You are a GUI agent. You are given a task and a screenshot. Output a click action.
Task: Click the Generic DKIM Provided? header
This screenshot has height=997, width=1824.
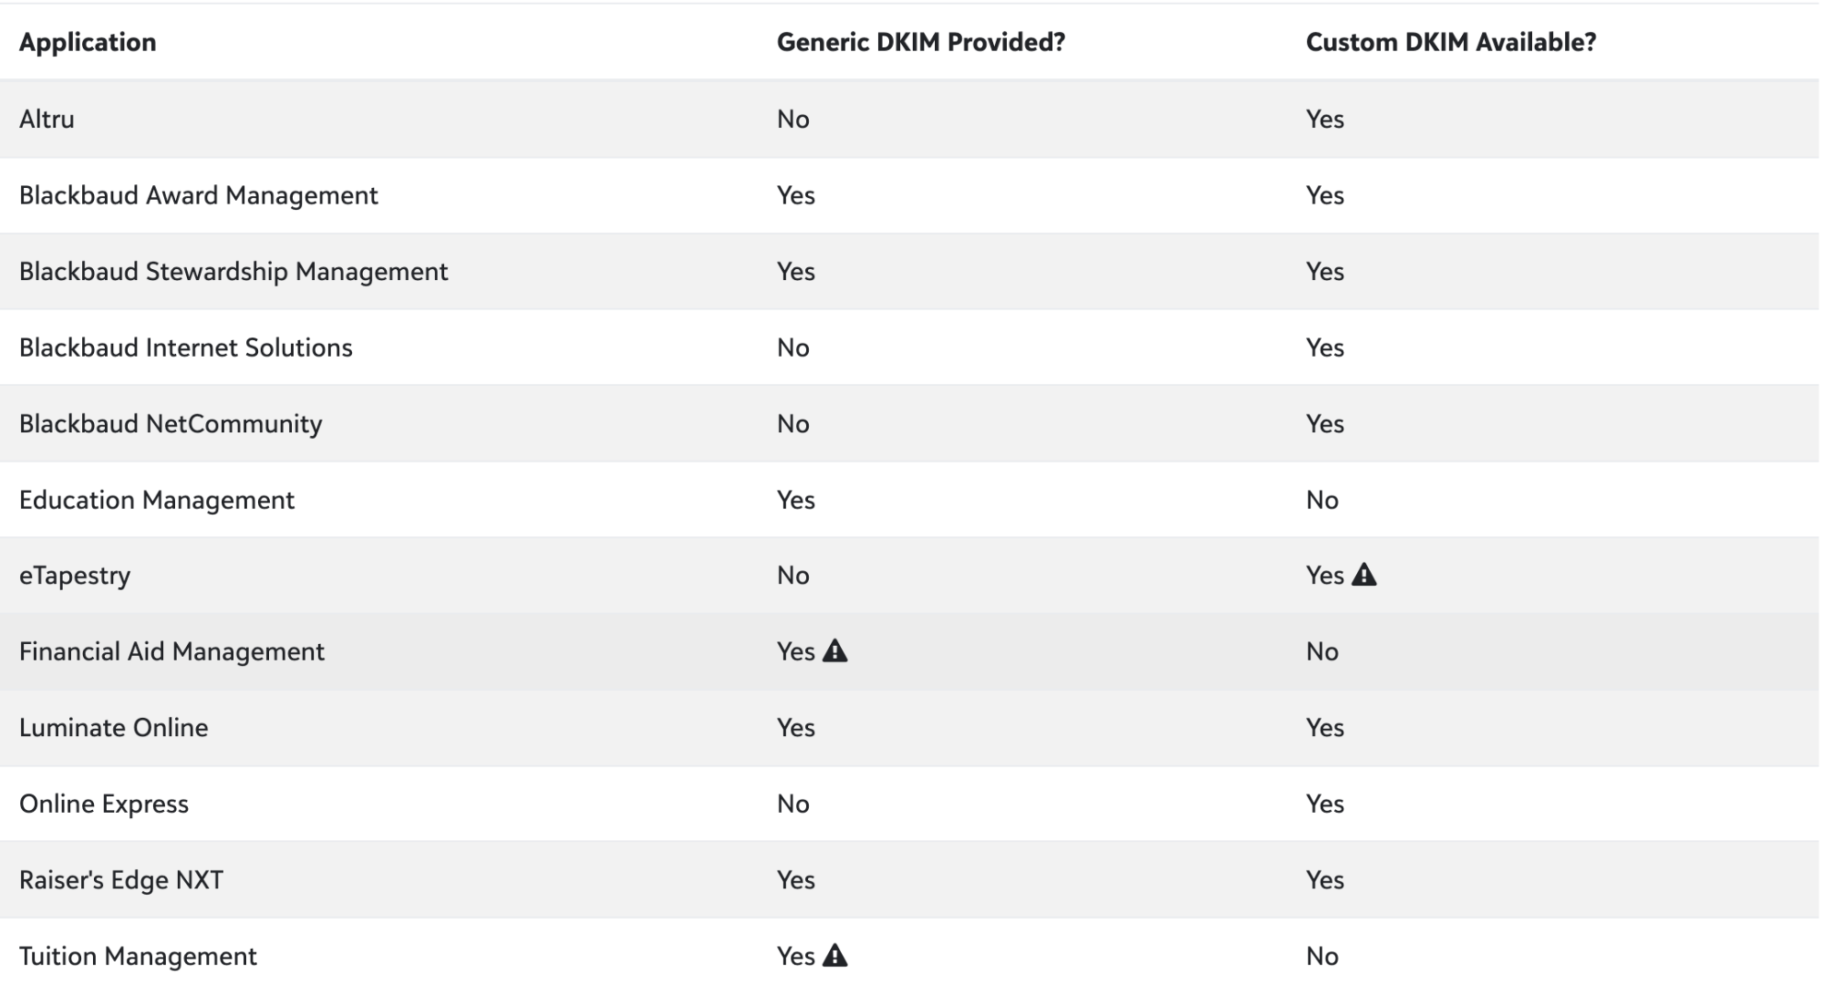(x=920, y=42)
